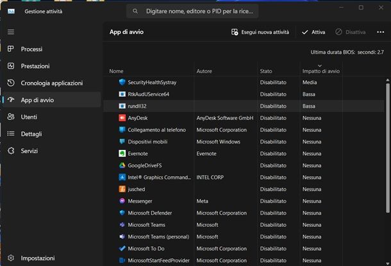Click Nessuna impact in GoogleDriveFS row

[x=312, y=165]
